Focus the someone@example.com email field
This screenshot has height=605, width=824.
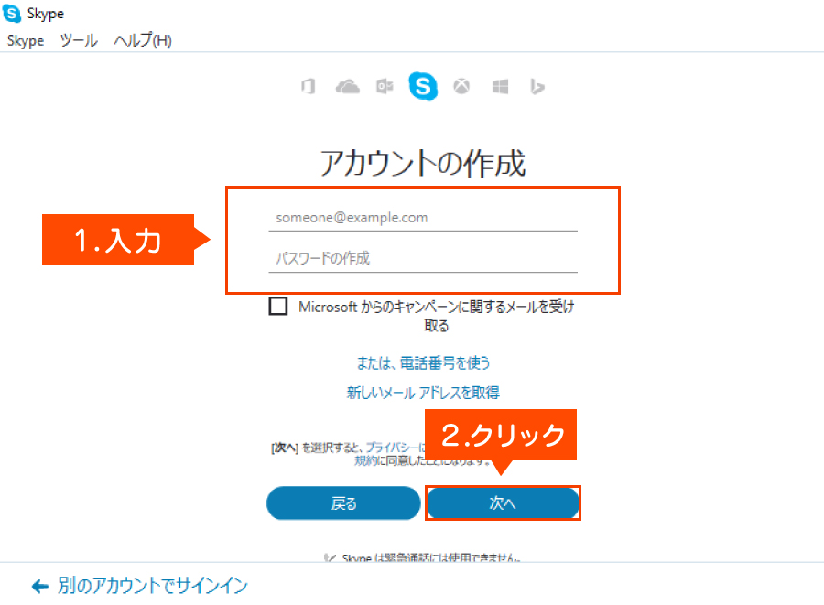(423, 218)
